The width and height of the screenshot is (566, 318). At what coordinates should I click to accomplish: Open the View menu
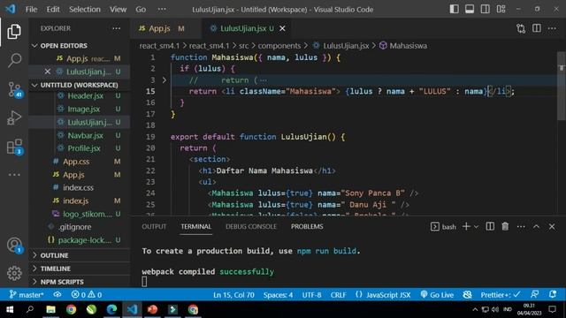118,10
